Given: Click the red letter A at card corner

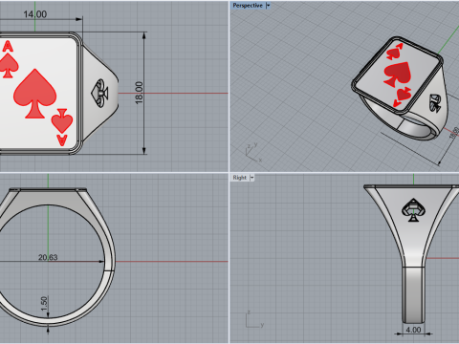Looking at the screenshot, I should pos(8,47).
